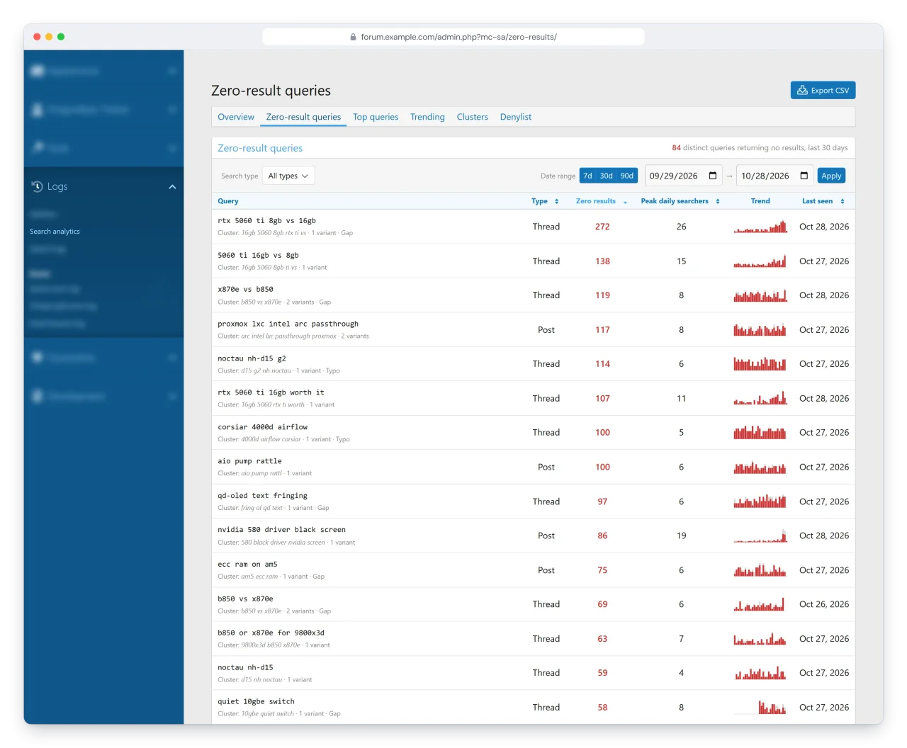
Task: Click the Last seen sort arrows
Action: tap(843, 201)
